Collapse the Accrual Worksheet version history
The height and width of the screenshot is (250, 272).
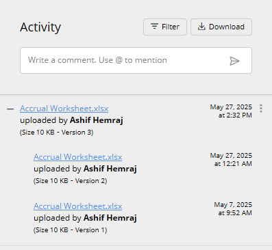click(x=10, y=109)
